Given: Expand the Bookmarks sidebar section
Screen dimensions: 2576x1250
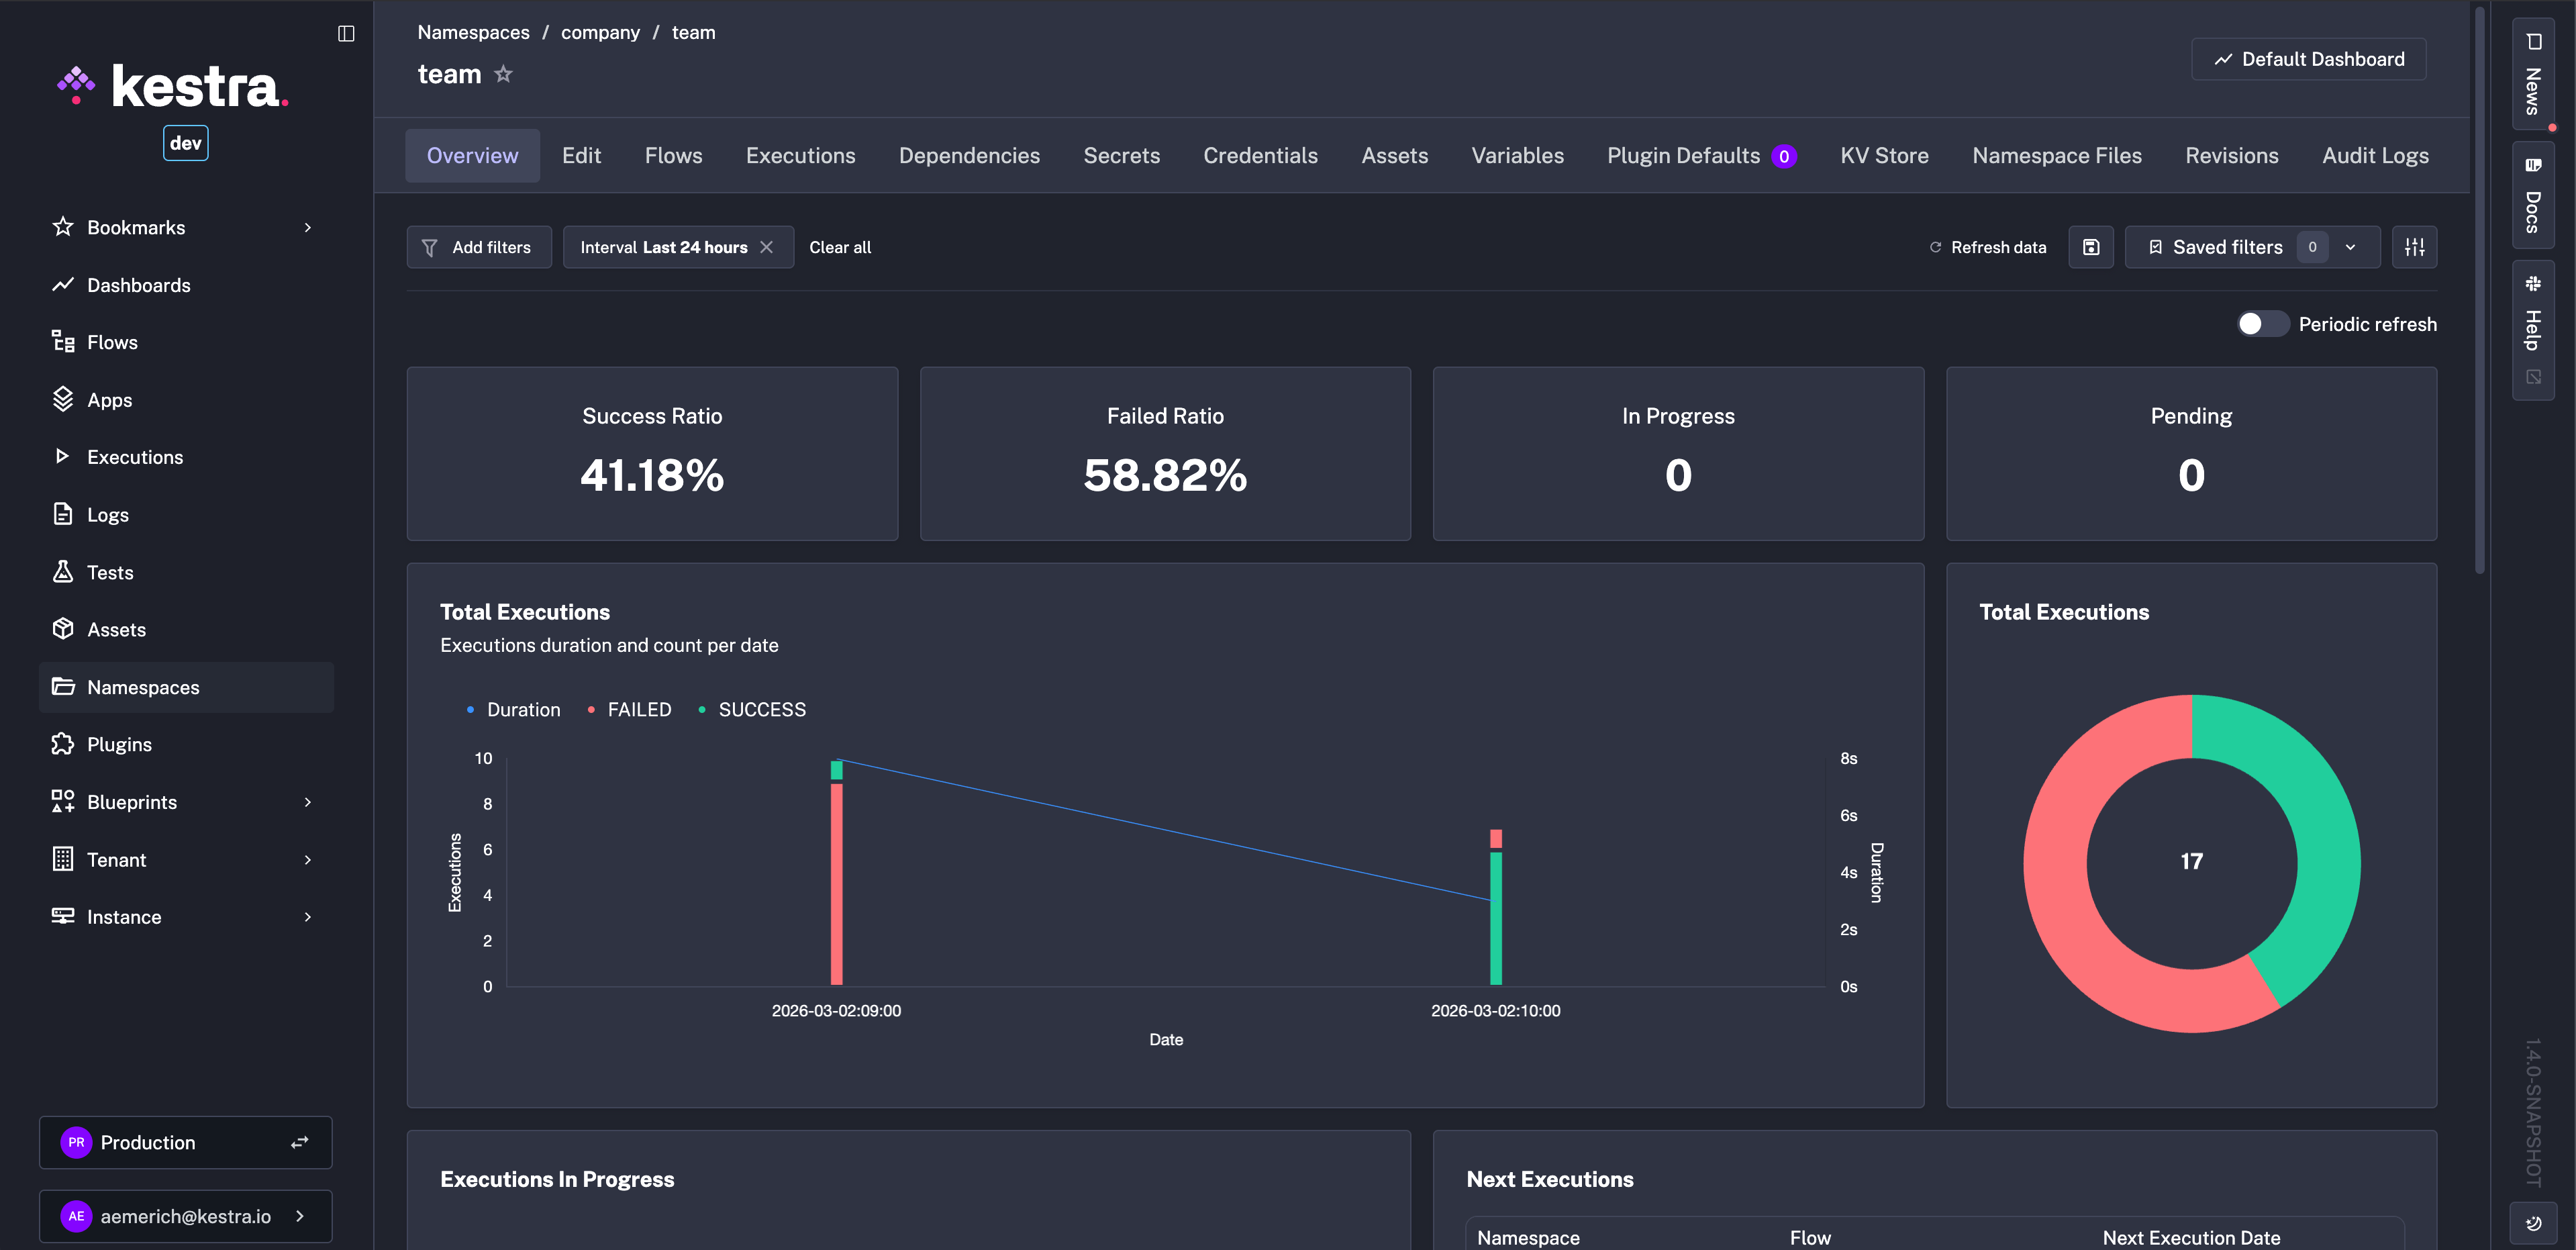Looking at the screenshot, I should point(308,227).
